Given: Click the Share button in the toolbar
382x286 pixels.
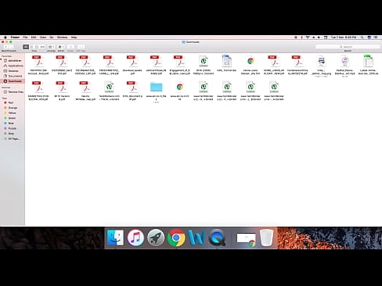Looking at the screenshot, I should point(70,47).
